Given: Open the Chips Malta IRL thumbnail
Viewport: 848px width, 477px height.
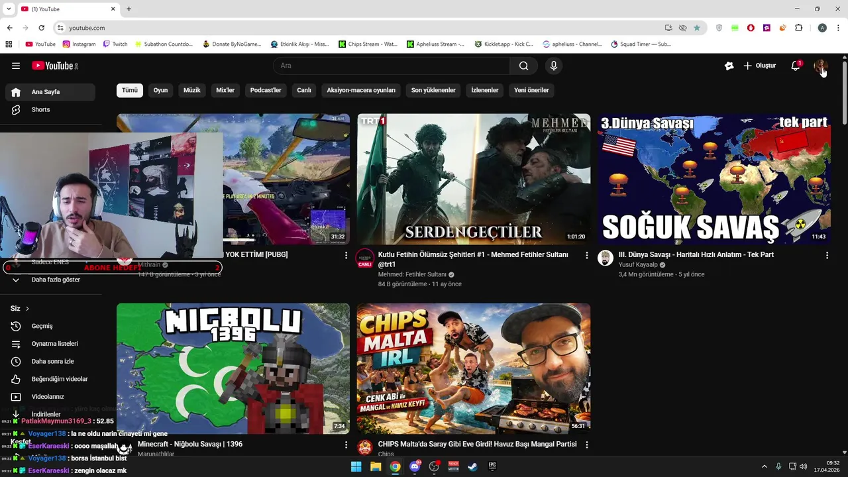Looking at the screenshot, I should (474, 368).
